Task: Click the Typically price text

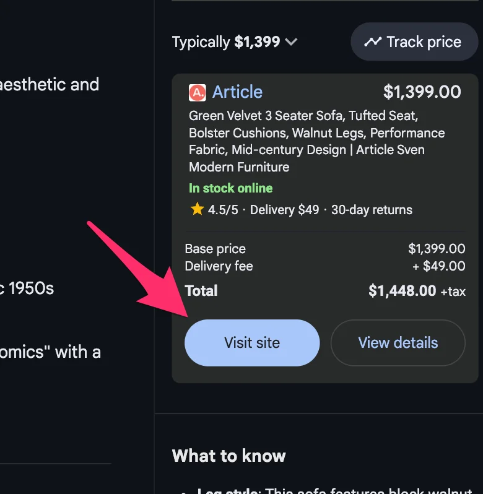Action: tap(226, 42)
